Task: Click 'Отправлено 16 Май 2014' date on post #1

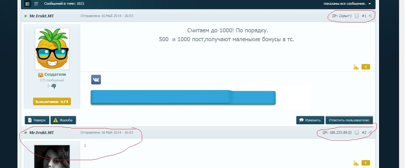Action: (107, 16)
